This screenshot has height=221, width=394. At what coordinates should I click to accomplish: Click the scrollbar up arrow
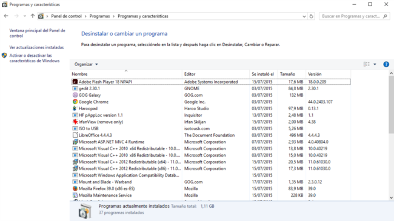tap(391, 73)
